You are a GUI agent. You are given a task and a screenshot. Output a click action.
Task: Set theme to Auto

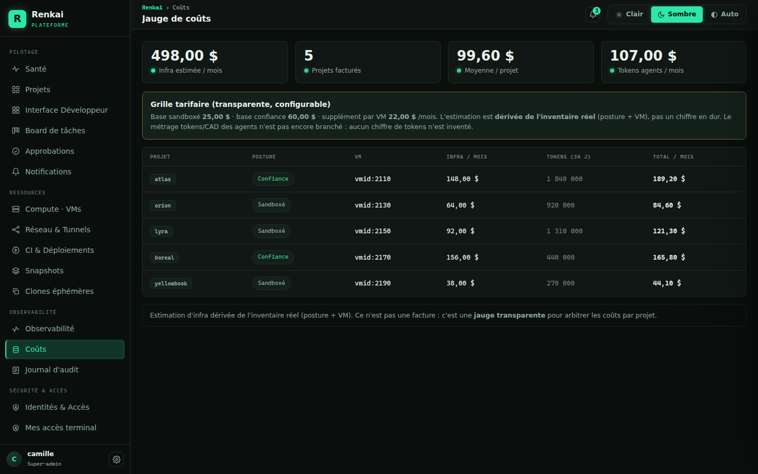(x=724, y=14)
